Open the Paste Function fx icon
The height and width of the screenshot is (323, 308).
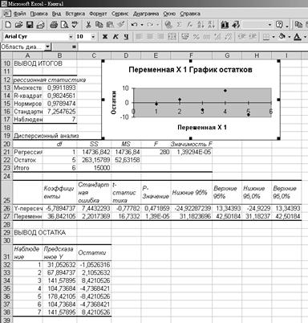tap(190, 25)
